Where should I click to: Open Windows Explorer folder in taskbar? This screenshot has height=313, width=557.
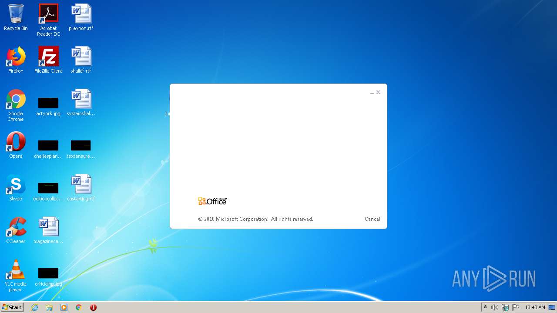49,307
